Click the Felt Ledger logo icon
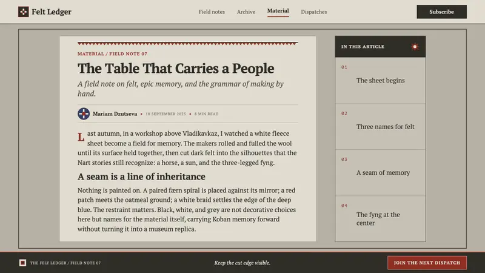Screen dimensions: 485x273 point(23,12)
